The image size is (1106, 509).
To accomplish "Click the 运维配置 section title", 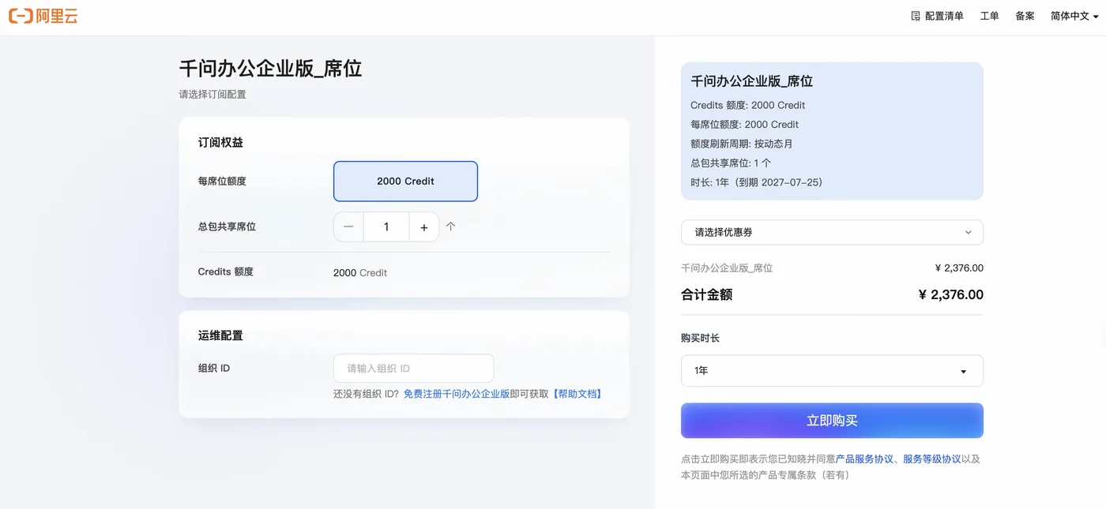I will [x=220, y=335].
